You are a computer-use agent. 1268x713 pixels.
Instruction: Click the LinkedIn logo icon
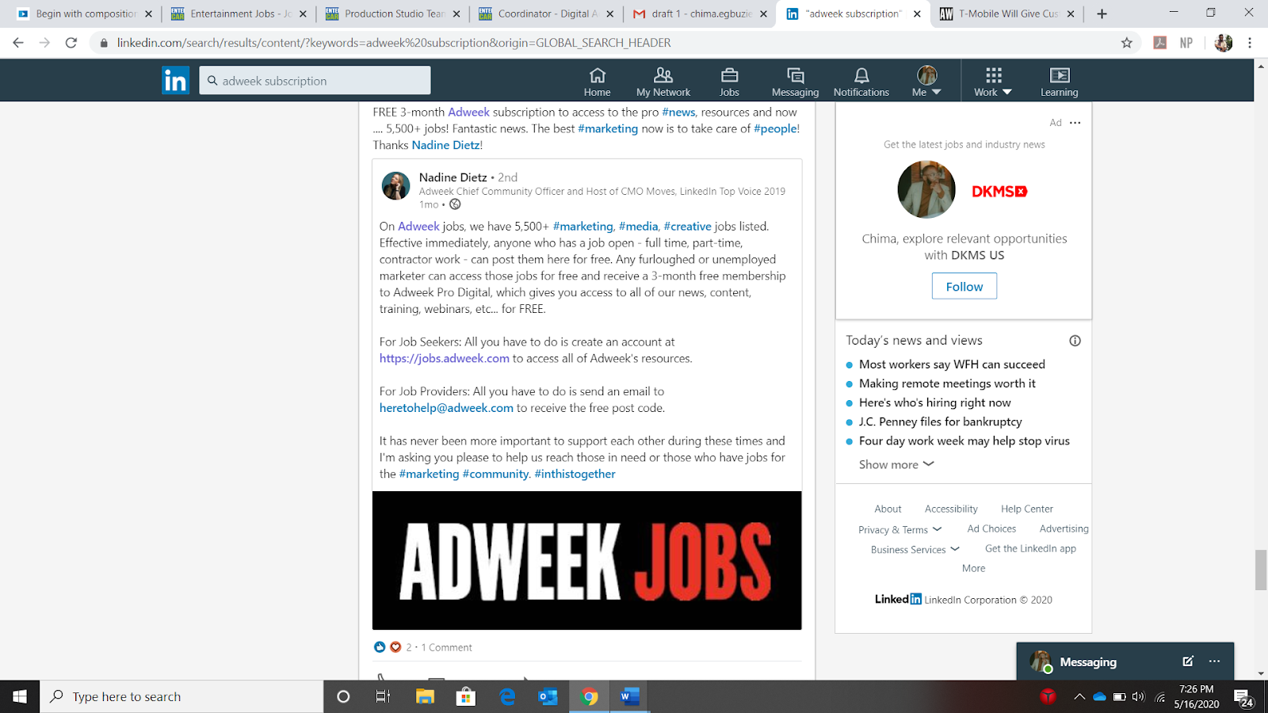coord(175,80)
